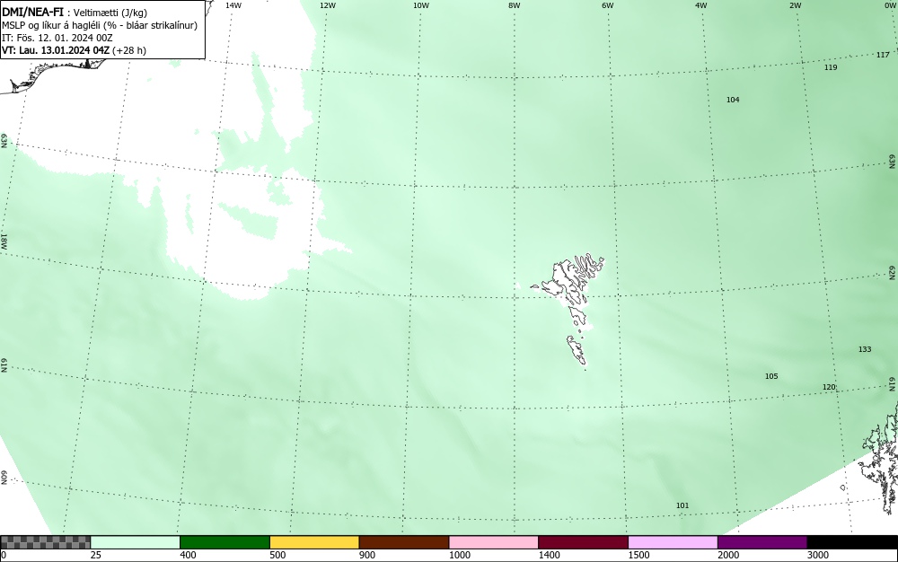This screenshot has height=562, width=898.
Task: Click the '12W' longitude label
Action: 327,5
